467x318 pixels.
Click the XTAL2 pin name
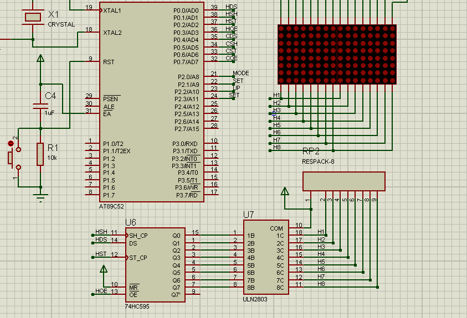112,33
